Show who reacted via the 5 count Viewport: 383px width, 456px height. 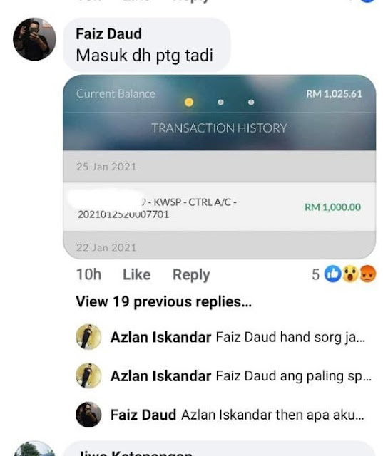[x=315, y=274]
